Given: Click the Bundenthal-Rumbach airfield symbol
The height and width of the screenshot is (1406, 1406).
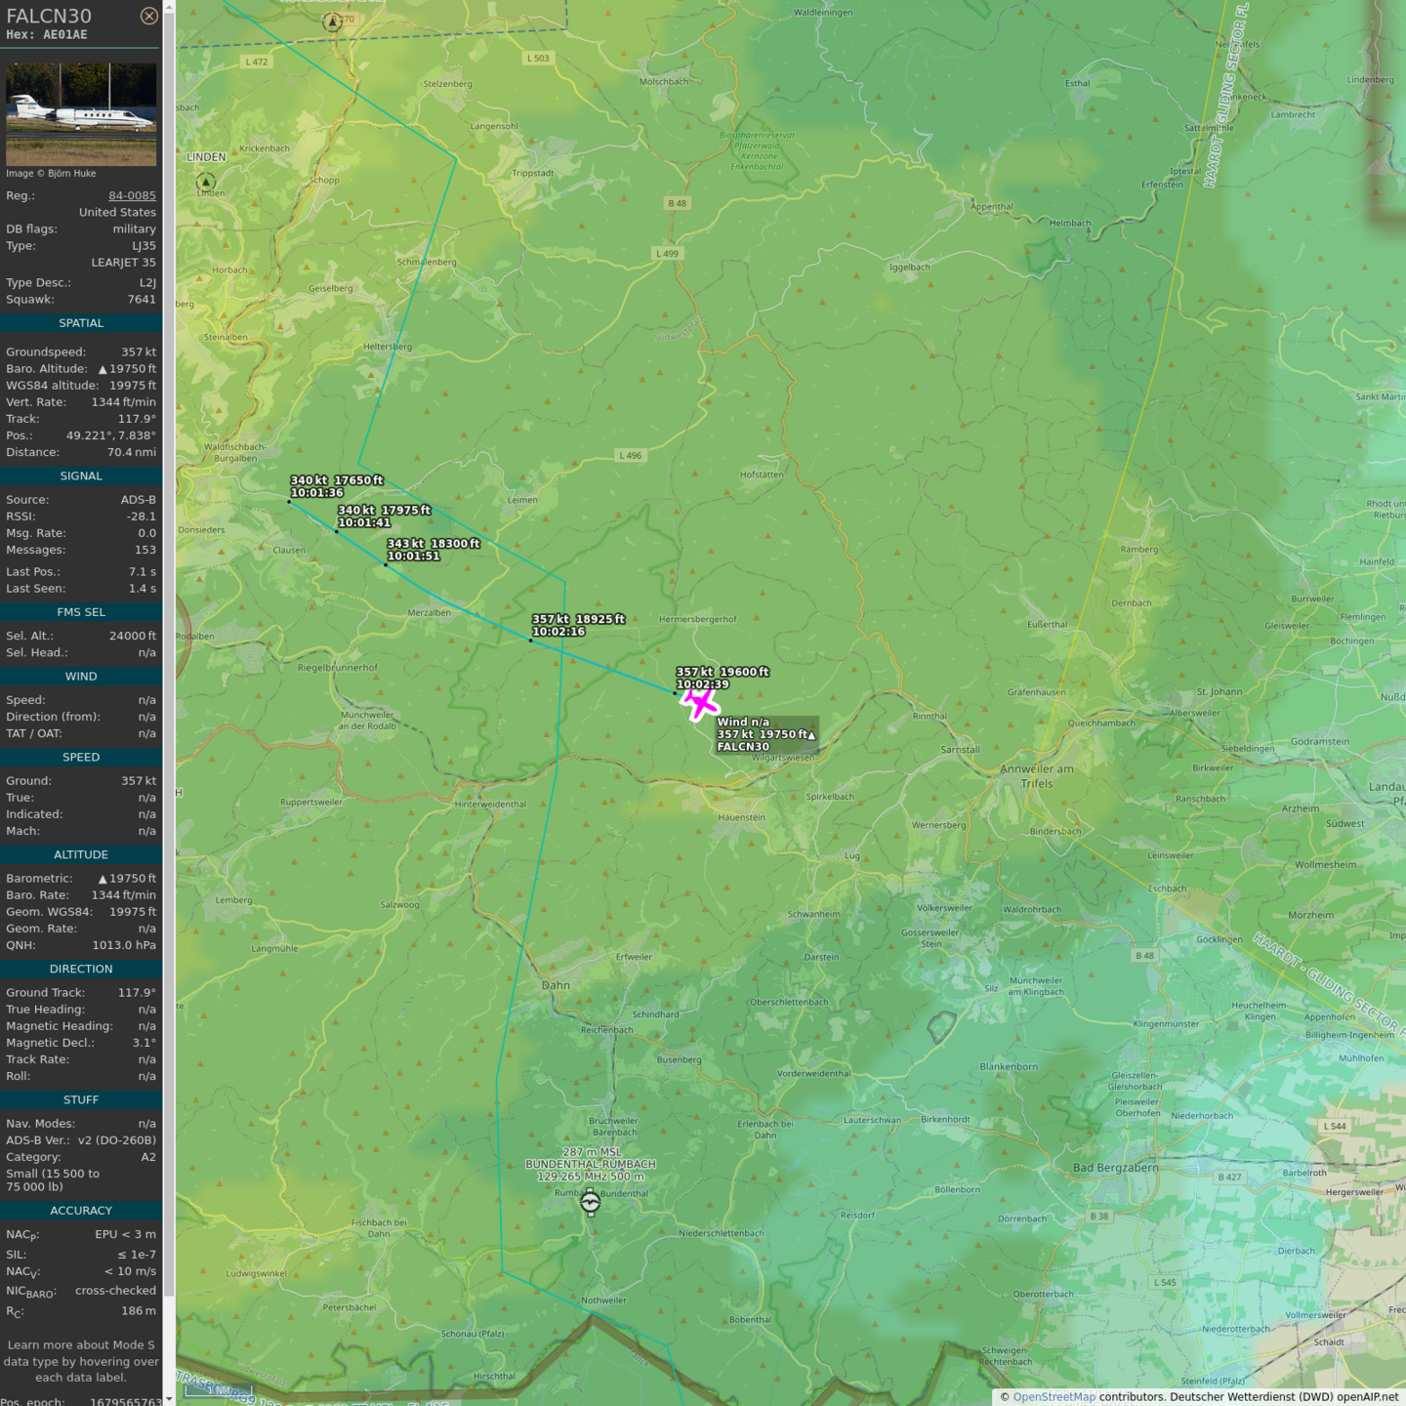Looking at the screenshot, I should pos(590,1203).
